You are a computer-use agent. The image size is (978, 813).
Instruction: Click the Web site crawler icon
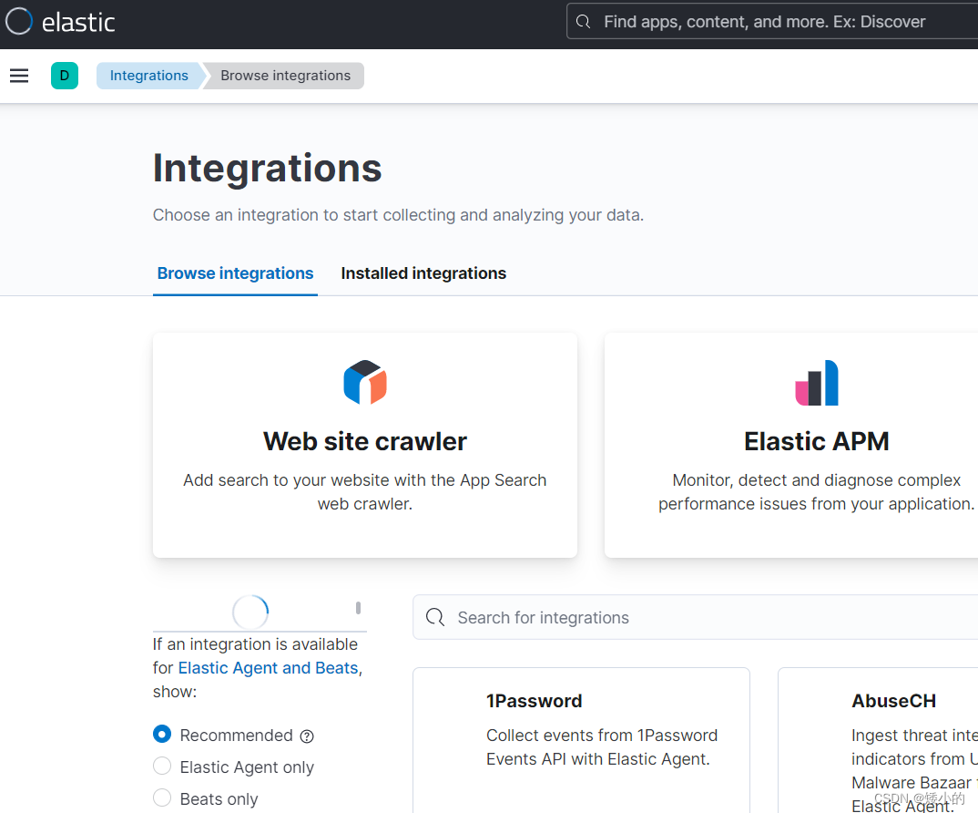pyautogui.click(x=365, y=382)
